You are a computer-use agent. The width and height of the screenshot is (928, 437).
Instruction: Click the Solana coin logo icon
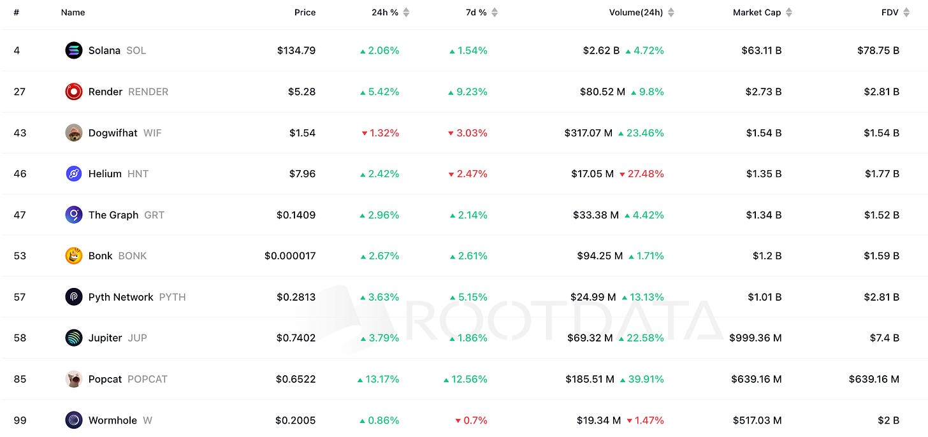(x=74, y=50)
